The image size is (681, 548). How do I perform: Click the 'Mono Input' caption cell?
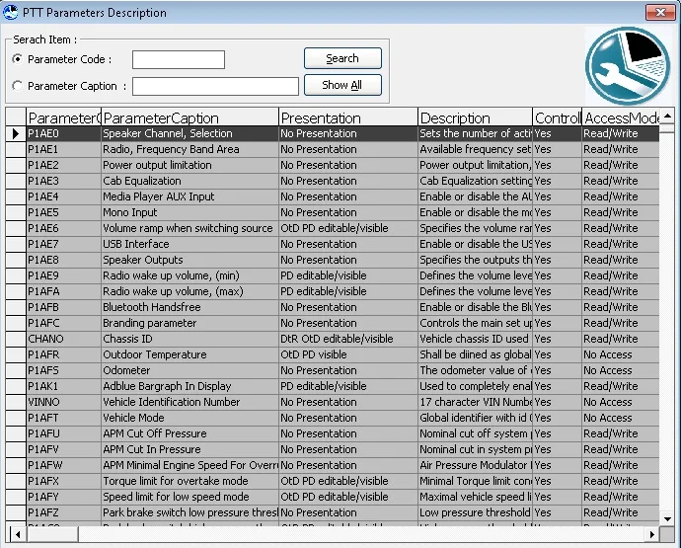[189, 212]
